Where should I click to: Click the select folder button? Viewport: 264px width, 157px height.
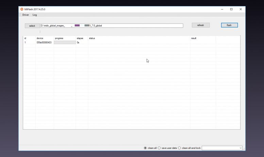[32, 26]
